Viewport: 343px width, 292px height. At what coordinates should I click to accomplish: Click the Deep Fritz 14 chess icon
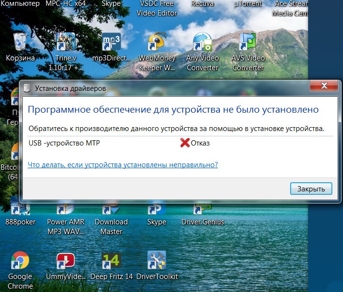pyautogui.click(x=111, y=262)
